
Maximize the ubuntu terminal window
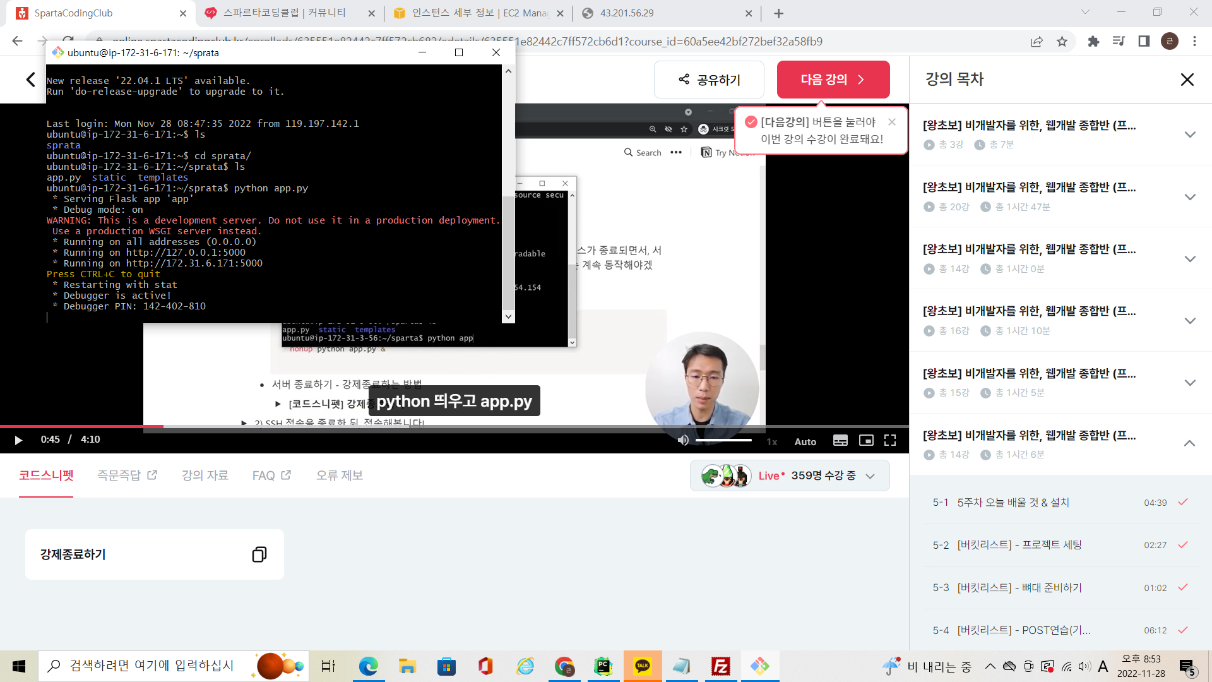coord(459,52)
